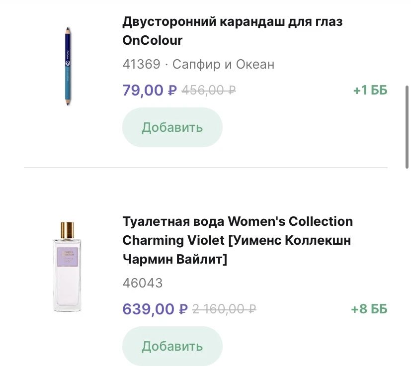Add Charming Violet perfume via Добавить
This screenshot has height=385, width=411.
(x=172, y=346)
